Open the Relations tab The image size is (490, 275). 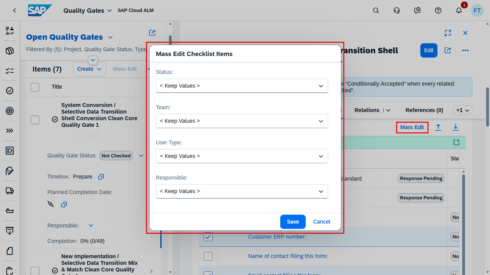[x=367, y=110]
